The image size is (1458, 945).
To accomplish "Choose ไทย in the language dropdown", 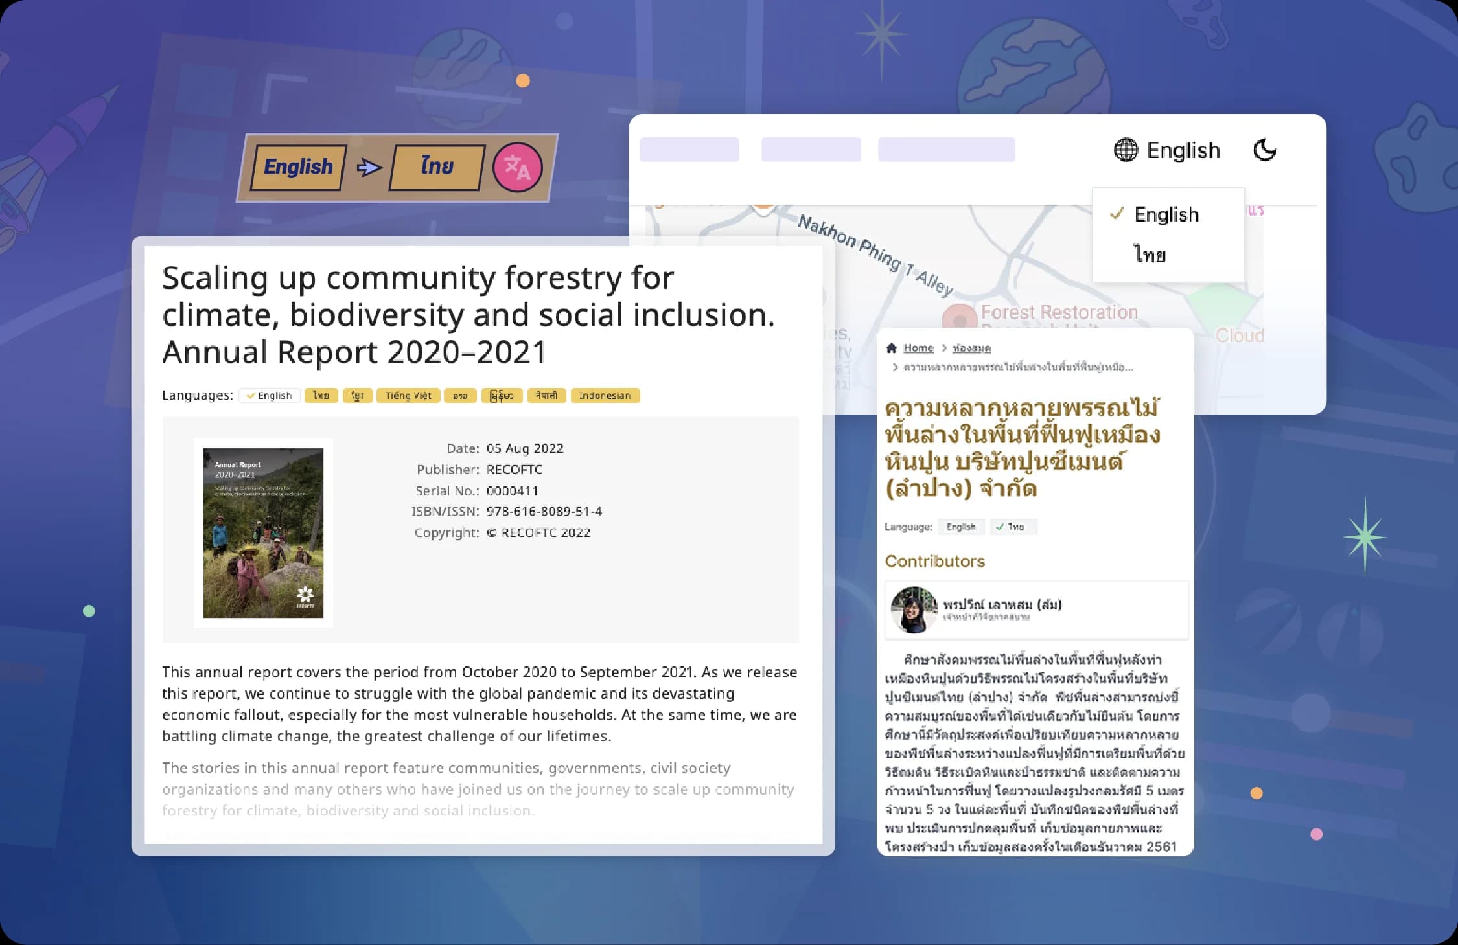I will pyautogui.click(x=1150, y=255).
